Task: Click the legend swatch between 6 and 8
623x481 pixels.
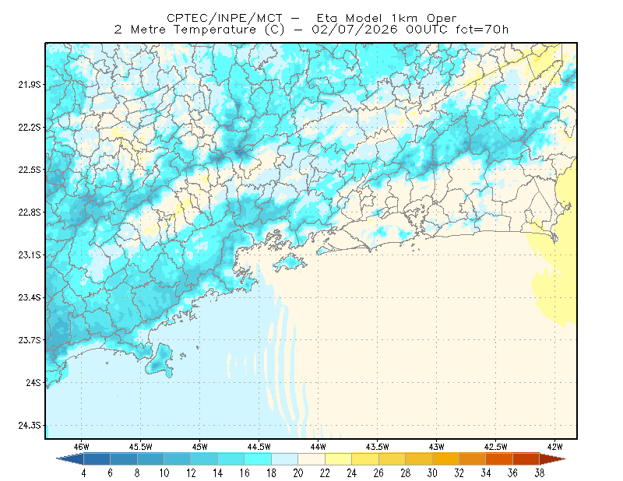Action: coord(124,459)
